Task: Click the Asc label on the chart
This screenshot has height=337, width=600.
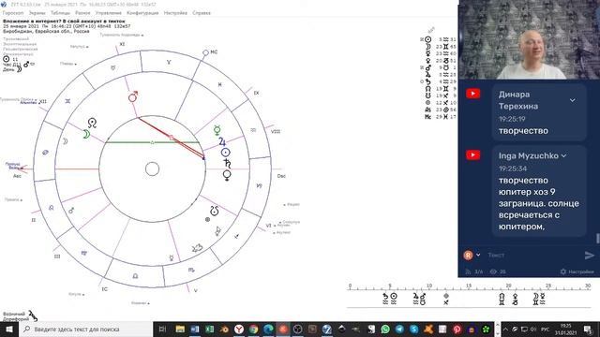Action: tap(17, 176)
